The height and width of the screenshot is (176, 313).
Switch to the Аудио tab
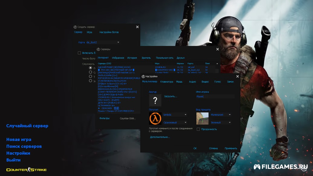click(192, 82)
